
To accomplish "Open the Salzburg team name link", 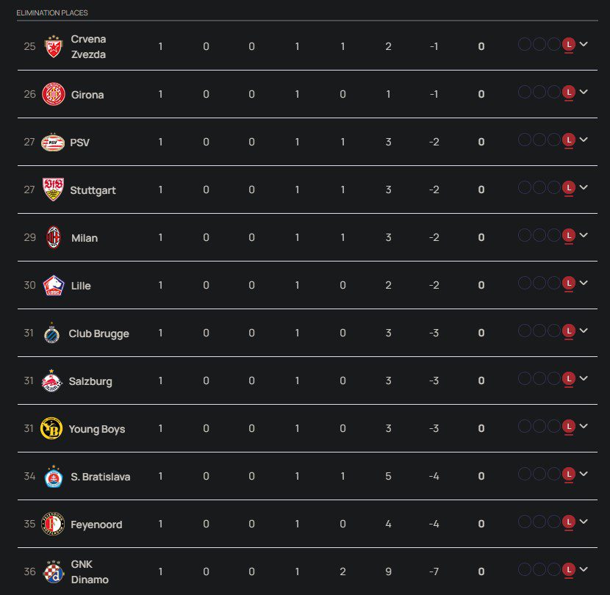I will [x=90, y=381].
